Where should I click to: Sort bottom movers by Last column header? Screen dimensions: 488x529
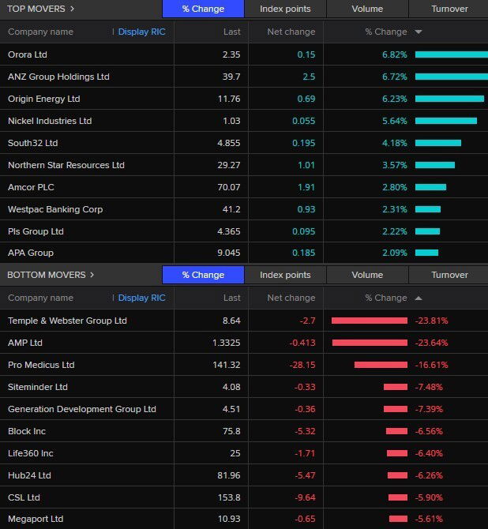click(x=231, y=298)
